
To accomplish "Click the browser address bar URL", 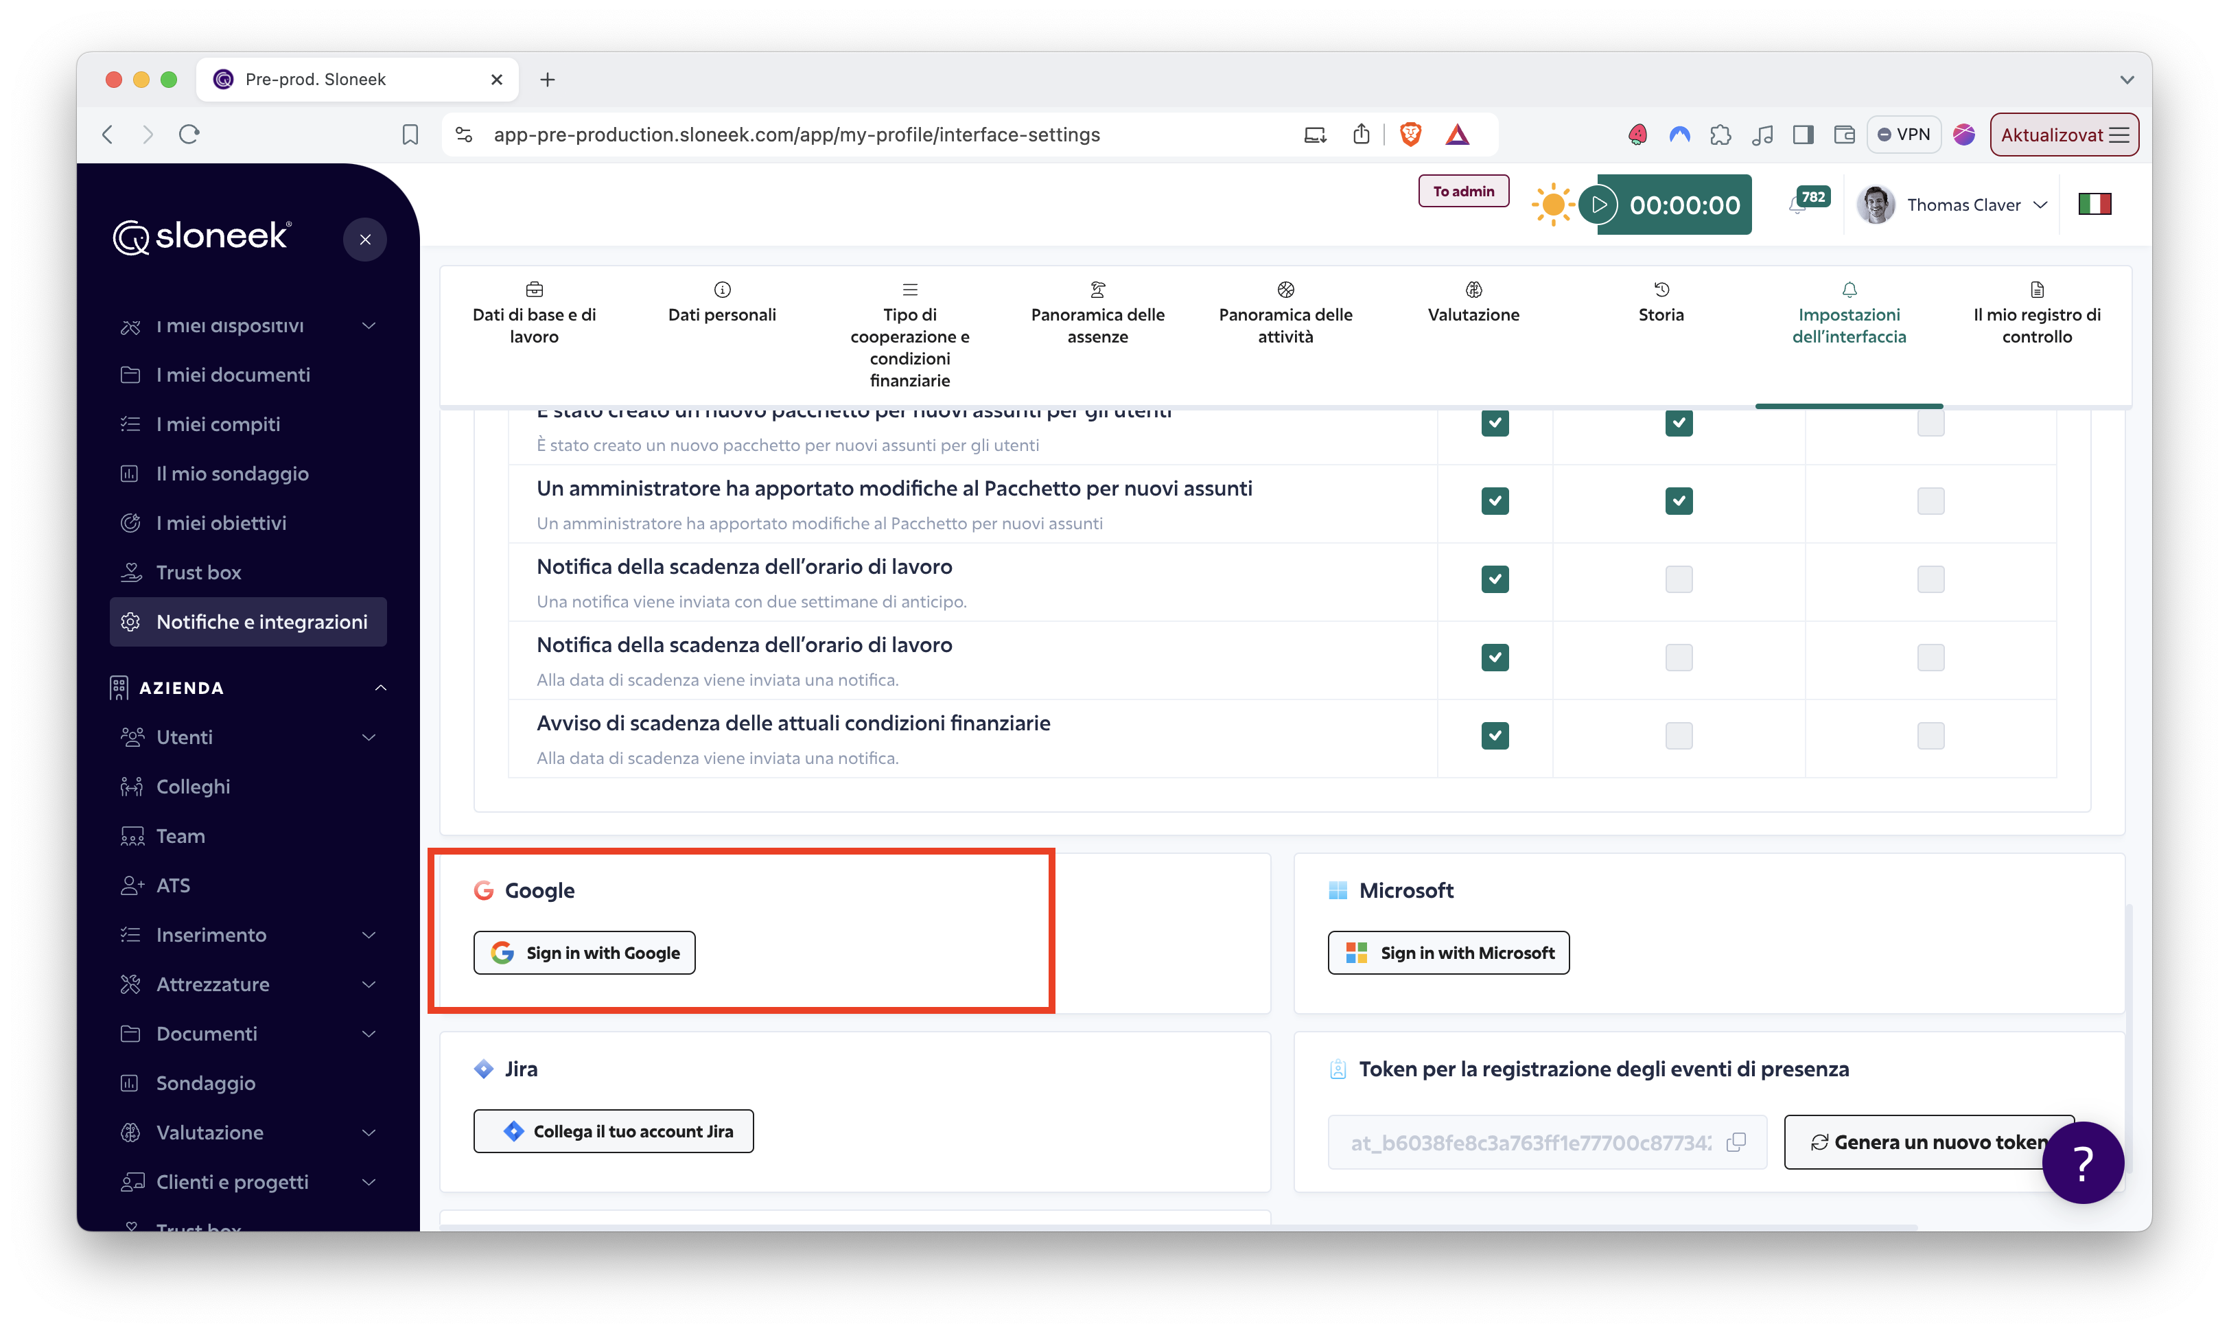I will pyautogui.click(x=797, y=135).
